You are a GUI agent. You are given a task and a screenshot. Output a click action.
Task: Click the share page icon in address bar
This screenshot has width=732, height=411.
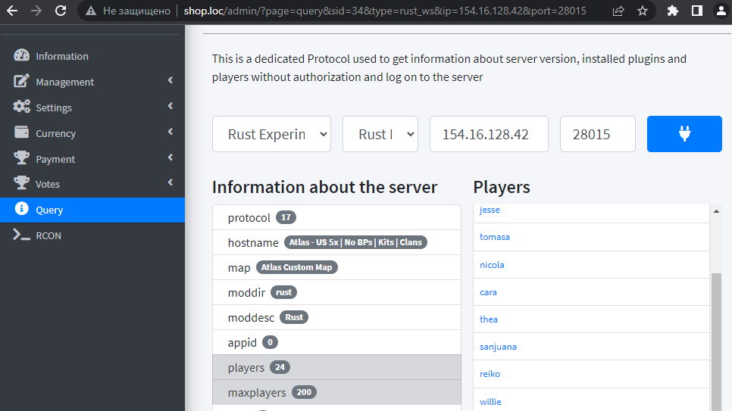coord(618,11)
